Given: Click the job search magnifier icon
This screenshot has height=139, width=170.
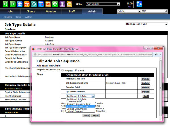Looking at the screenshot, I should pyautogui.click(x=166, y=11).
